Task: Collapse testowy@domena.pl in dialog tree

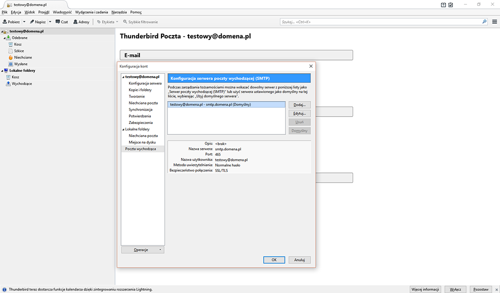Action: (123, 77)
